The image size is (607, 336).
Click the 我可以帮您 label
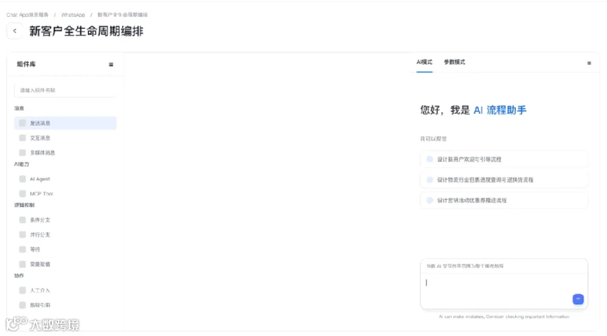(x=433, y=138)
